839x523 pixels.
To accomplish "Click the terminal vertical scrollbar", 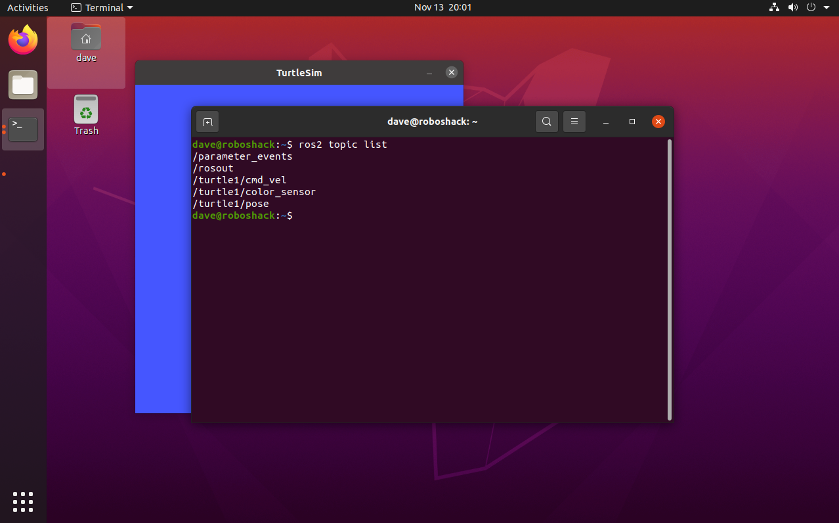I will coord(669,279).
